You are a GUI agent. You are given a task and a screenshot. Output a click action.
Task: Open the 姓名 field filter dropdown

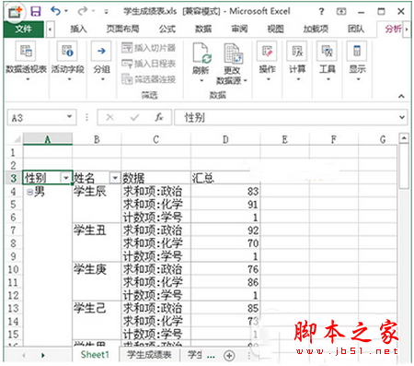click(115, 178)
